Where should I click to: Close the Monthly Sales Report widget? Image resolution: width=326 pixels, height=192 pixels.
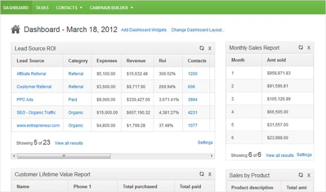point(309,48)
